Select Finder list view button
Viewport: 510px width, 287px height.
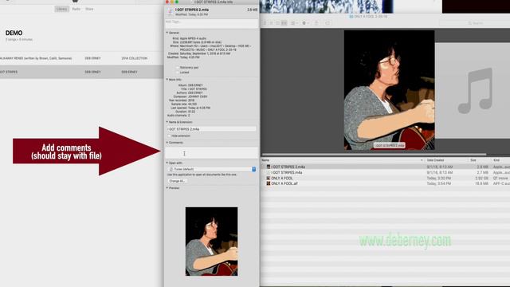tap(271, 23)
